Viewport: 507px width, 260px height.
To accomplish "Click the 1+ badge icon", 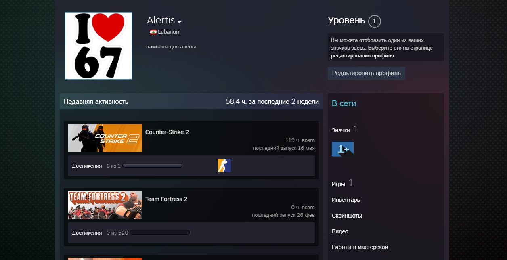I will point(342,149).
